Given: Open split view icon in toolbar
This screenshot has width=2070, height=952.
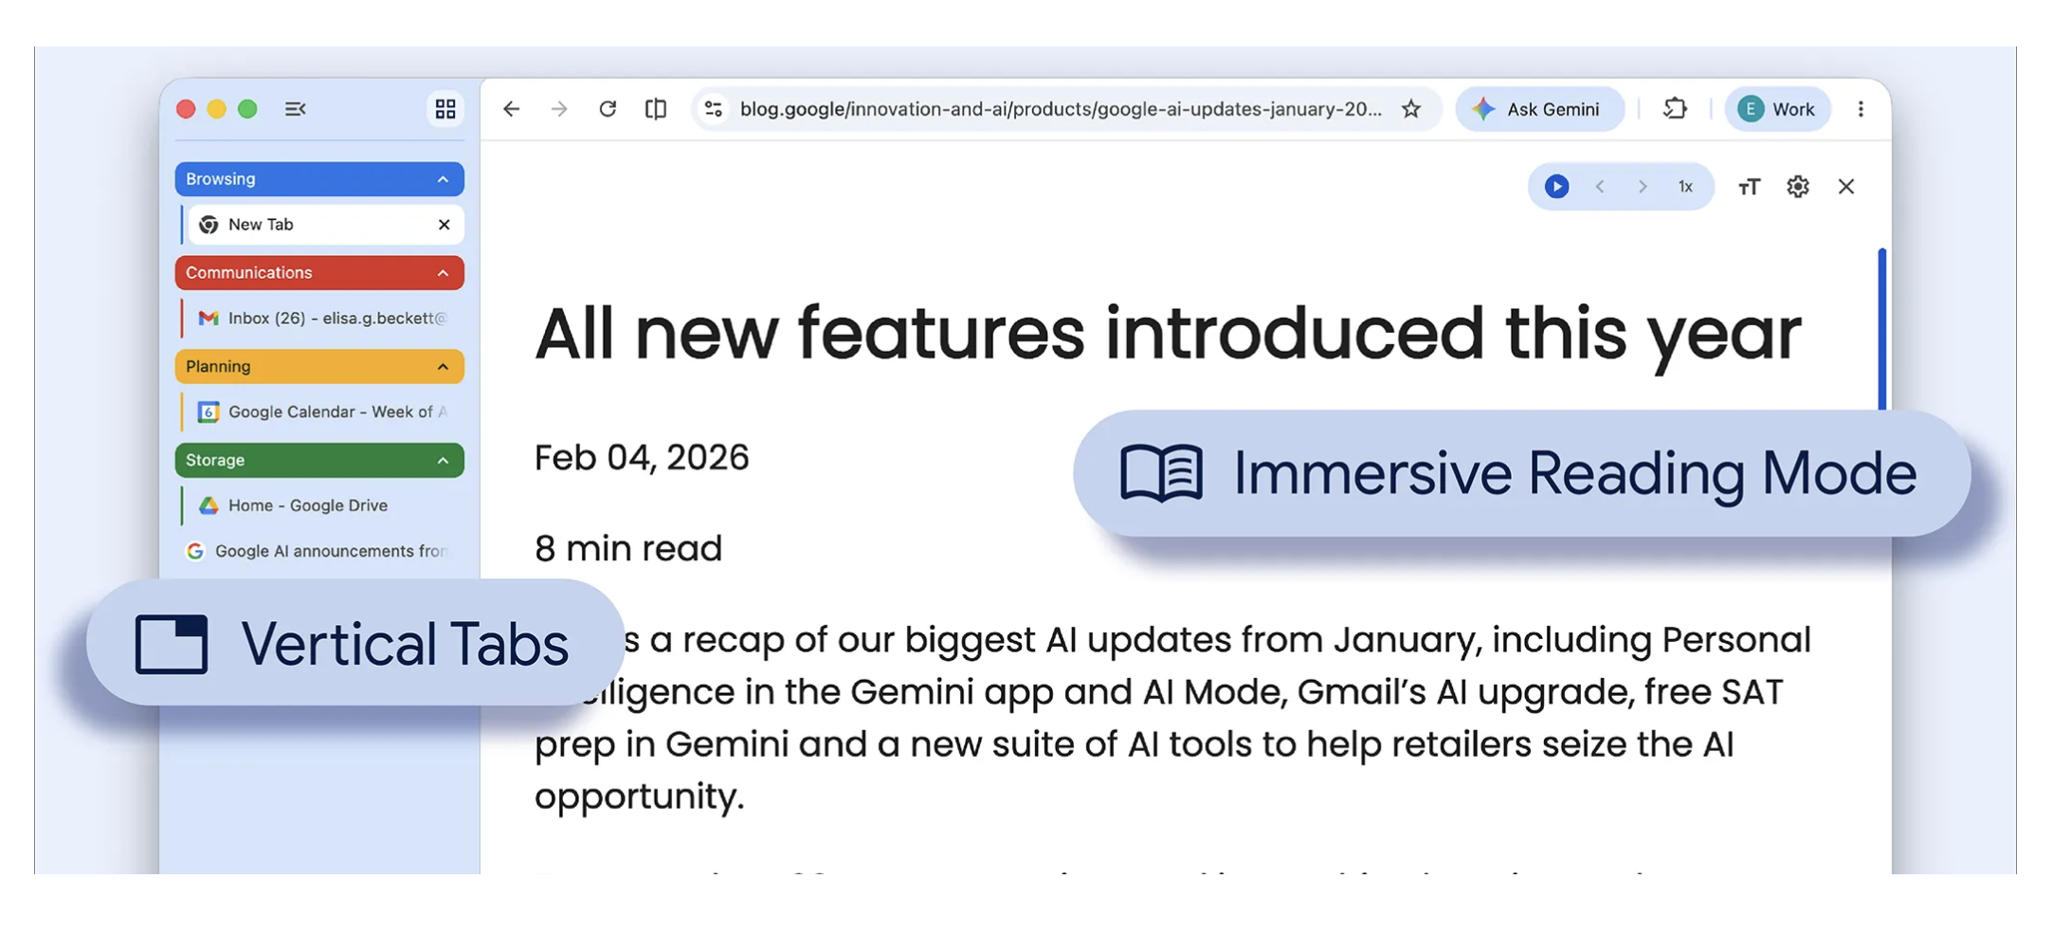Looking at the screenshot, I should pos(655,109).
